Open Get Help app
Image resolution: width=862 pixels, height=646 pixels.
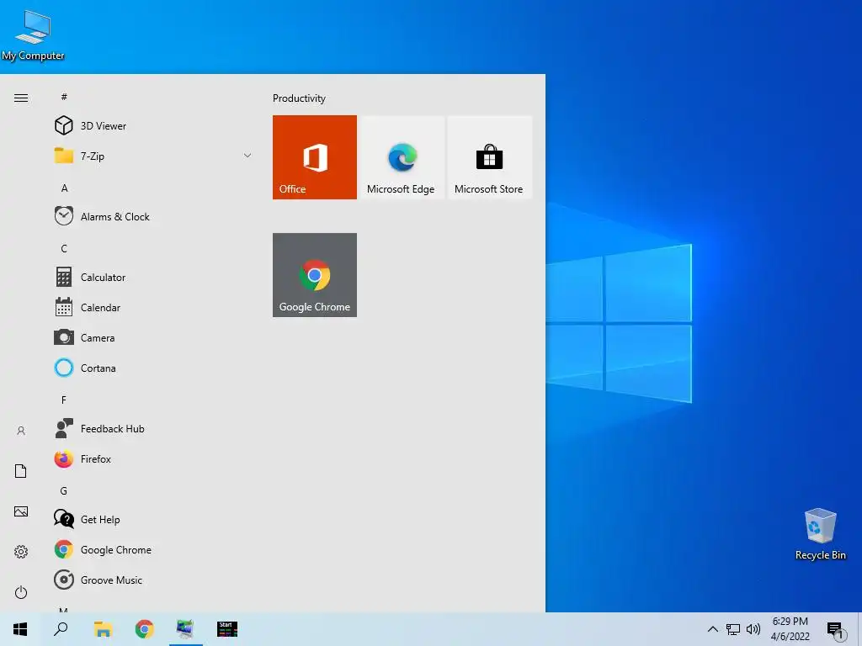click(154, 519)
